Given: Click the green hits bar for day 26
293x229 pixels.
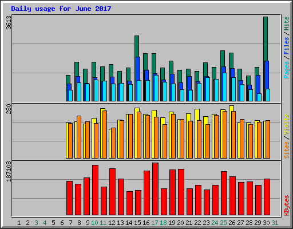Looking at the screenshot, I should coord(231,60).
